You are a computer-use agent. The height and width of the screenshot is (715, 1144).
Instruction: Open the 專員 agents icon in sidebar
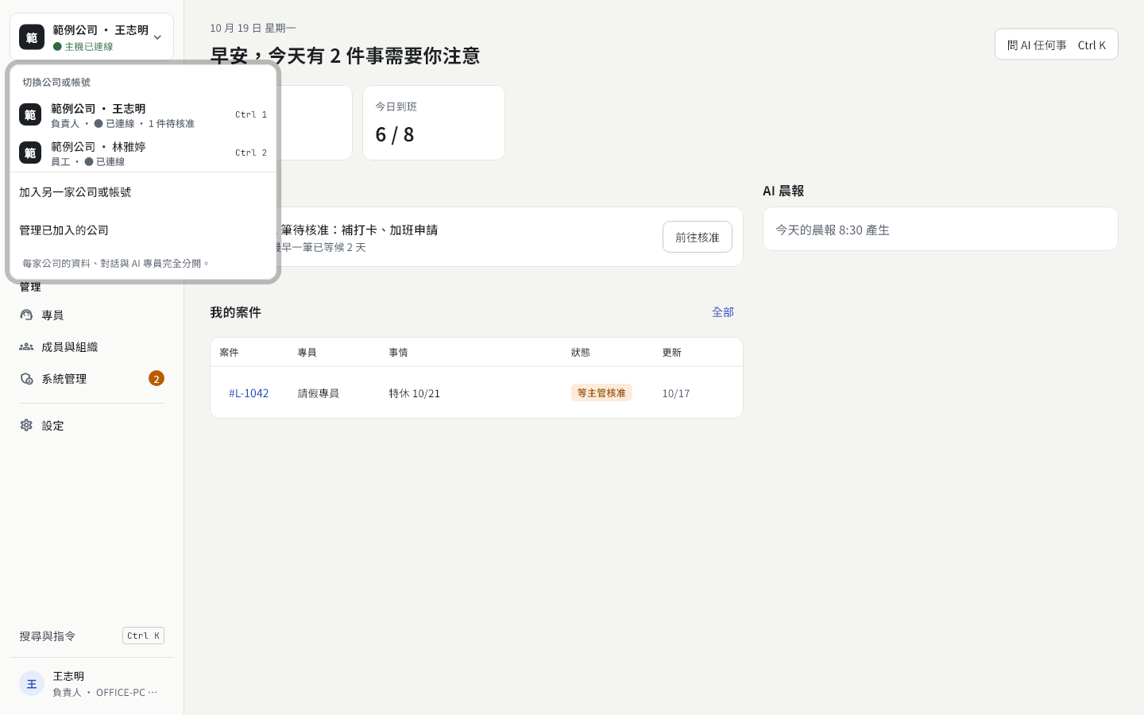[26, 315]
